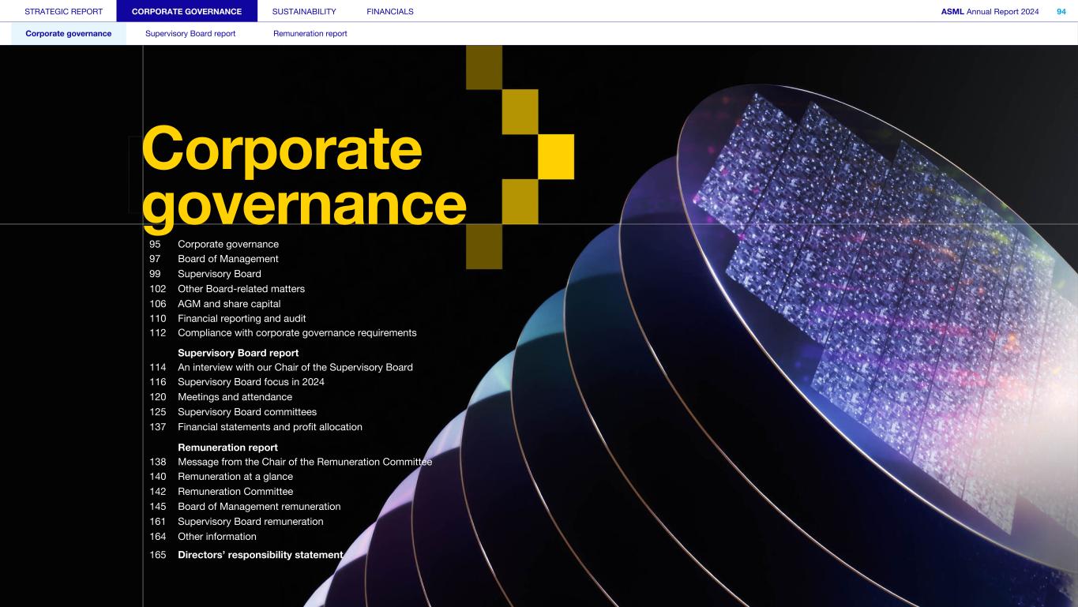
Task: Select the Corporate Governance top tab
Action: (187, 12)
